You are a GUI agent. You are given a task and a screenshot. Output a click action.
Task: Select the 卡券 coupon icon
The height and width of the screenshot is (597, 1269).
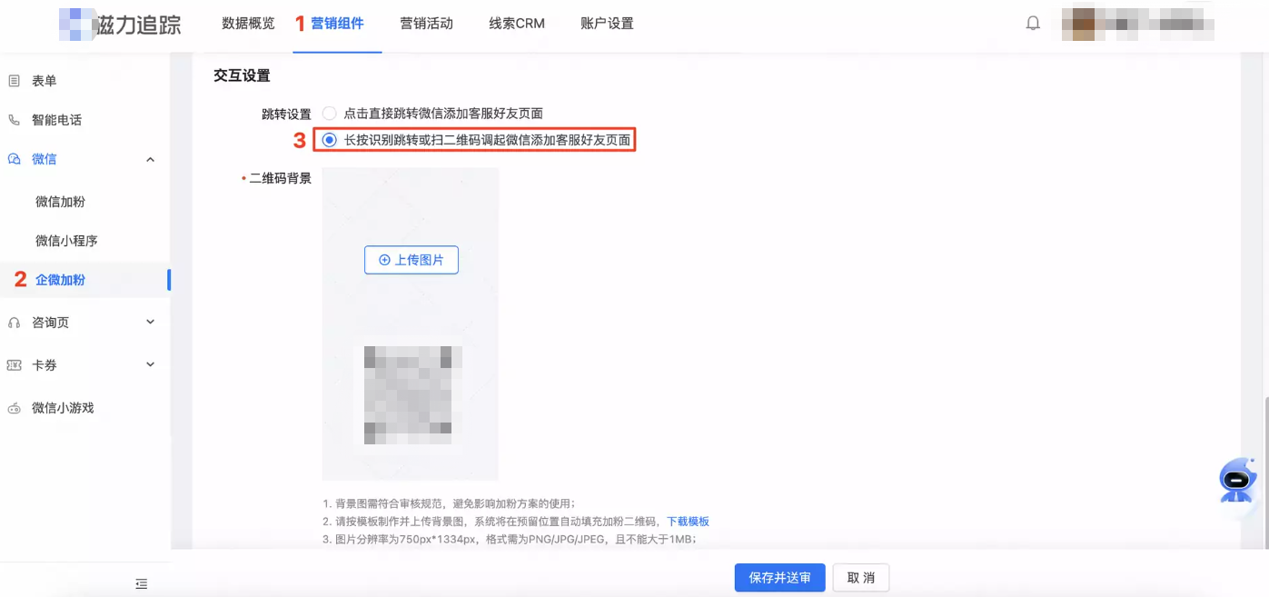coord(13,364)
